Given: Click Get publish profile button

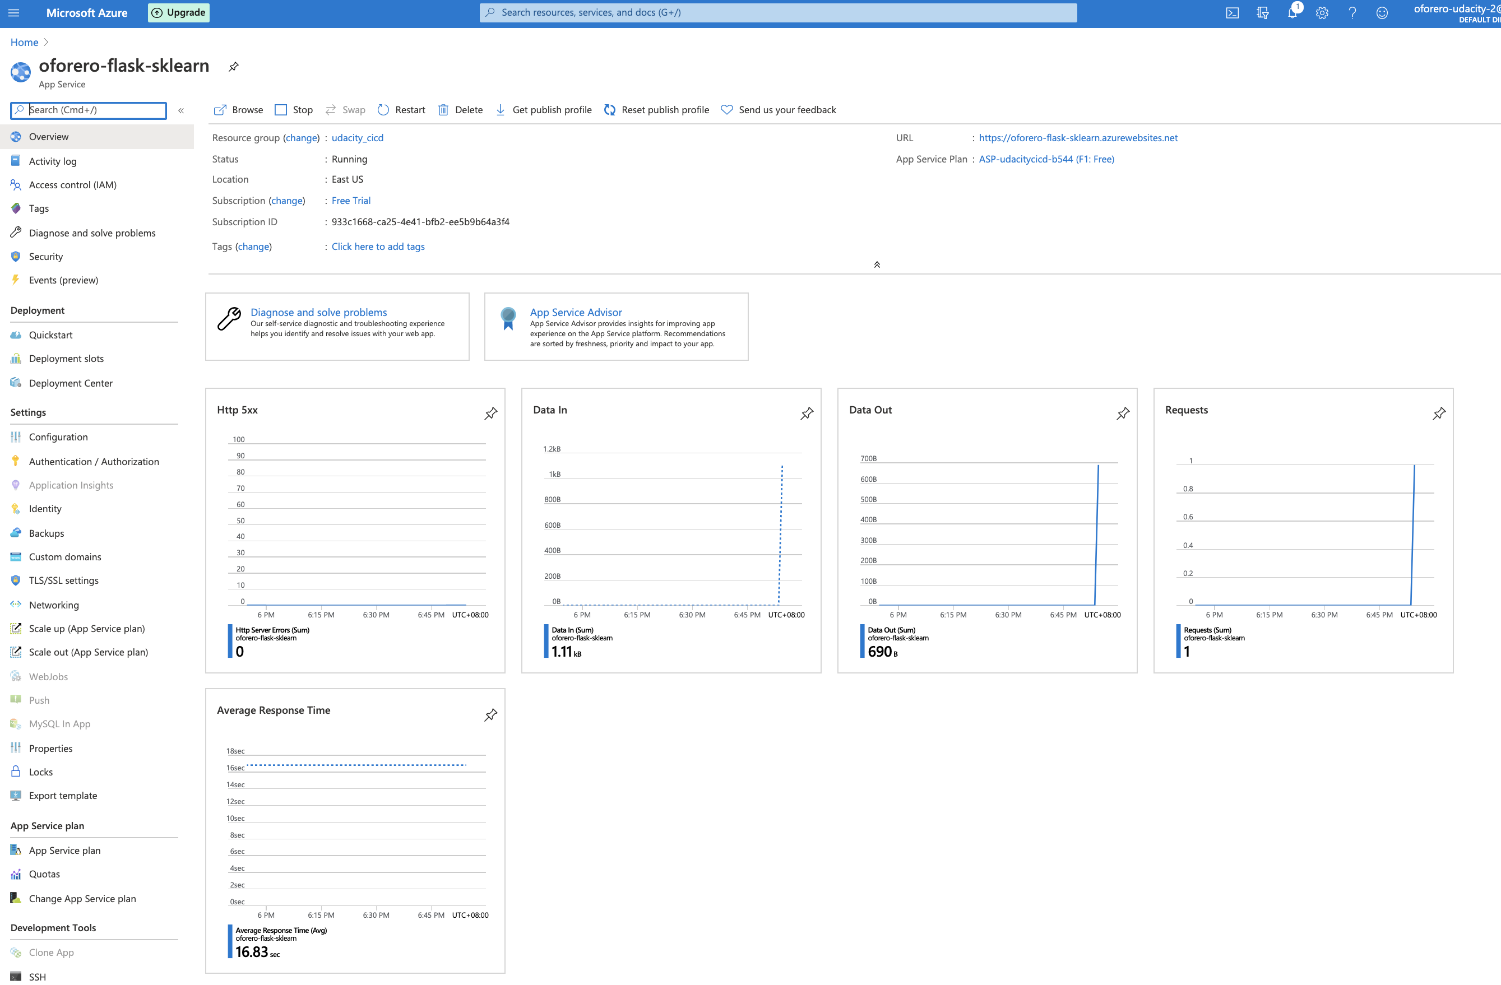Looking at the screenshot, I should click(544, 110).
